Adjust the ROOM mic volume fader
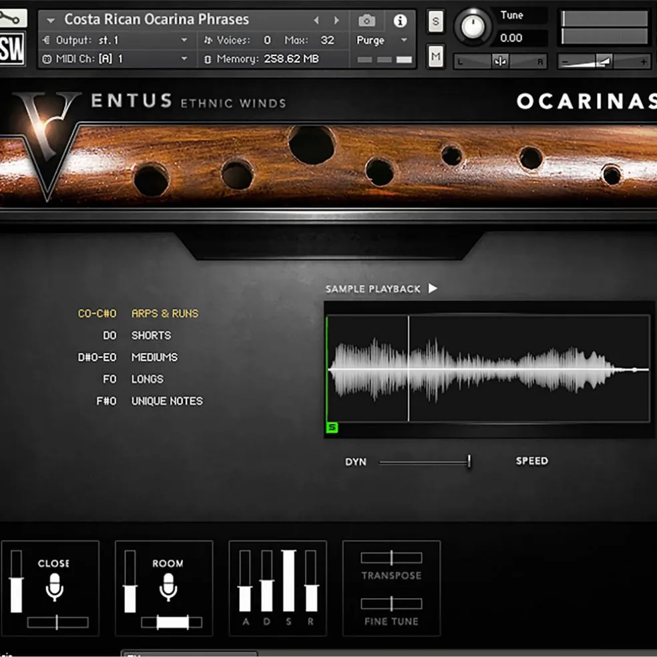Screen dimensions: 657x657 130,582
